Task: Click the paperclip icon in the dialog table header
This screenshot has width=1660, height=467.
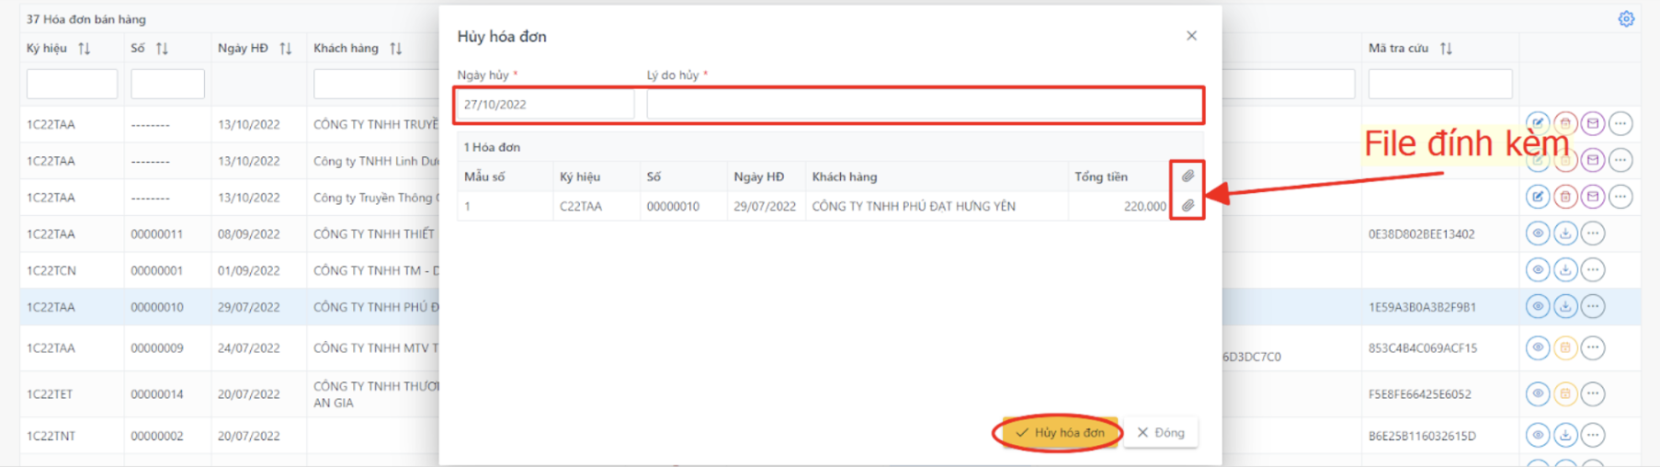Action: (x=1188, y=176)
